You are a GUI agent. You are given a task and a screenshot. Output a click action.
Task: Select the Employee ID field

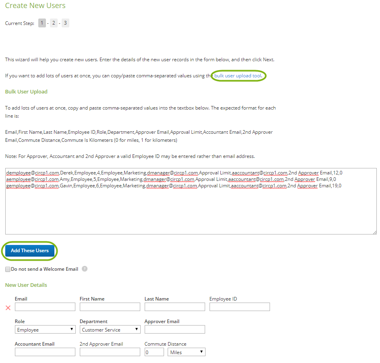point(239,307)
